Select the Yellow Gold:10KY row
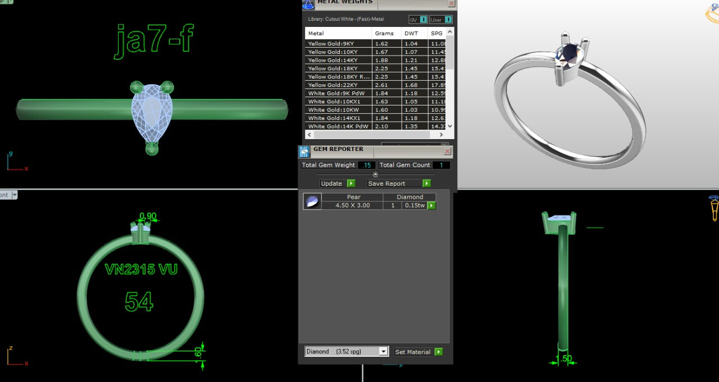Image resolution: width=719 pixels, height=382 pixels. 375,52
